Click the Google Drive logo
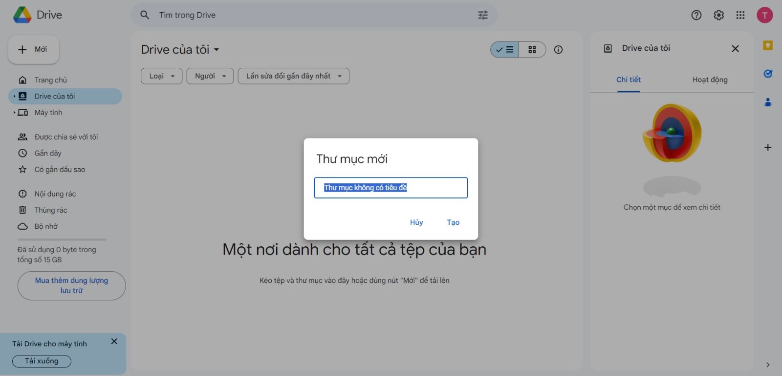Viewport: 782px width, 376px height. pos(22,15)
